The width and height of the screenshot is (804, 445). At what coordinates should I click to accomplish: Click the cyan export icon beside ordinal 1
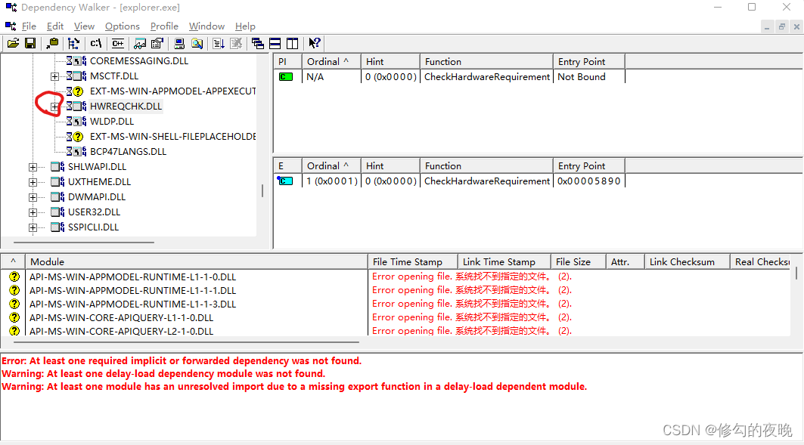285,181
